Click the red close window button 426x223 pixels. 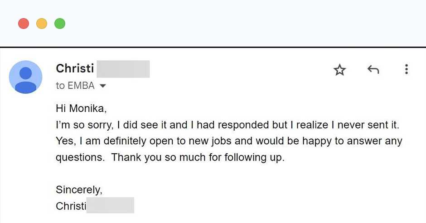[x=24, y=23]
